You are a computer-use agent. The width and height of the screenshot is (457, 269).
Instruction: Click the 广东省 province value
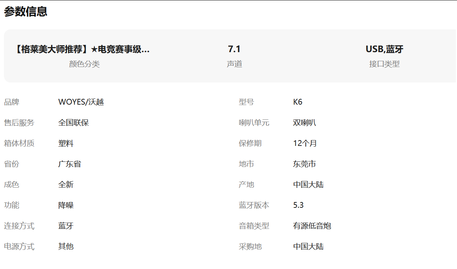[70, 164]
